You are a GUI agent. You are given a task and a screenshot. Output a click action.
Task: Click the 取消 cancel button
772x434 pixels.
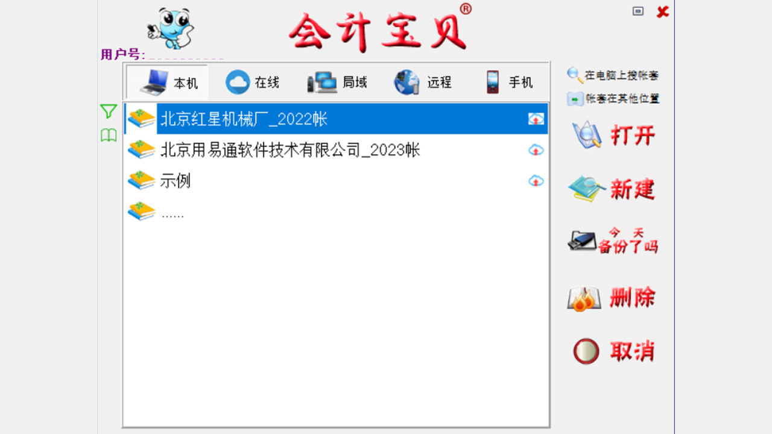[x=614, y=351]
